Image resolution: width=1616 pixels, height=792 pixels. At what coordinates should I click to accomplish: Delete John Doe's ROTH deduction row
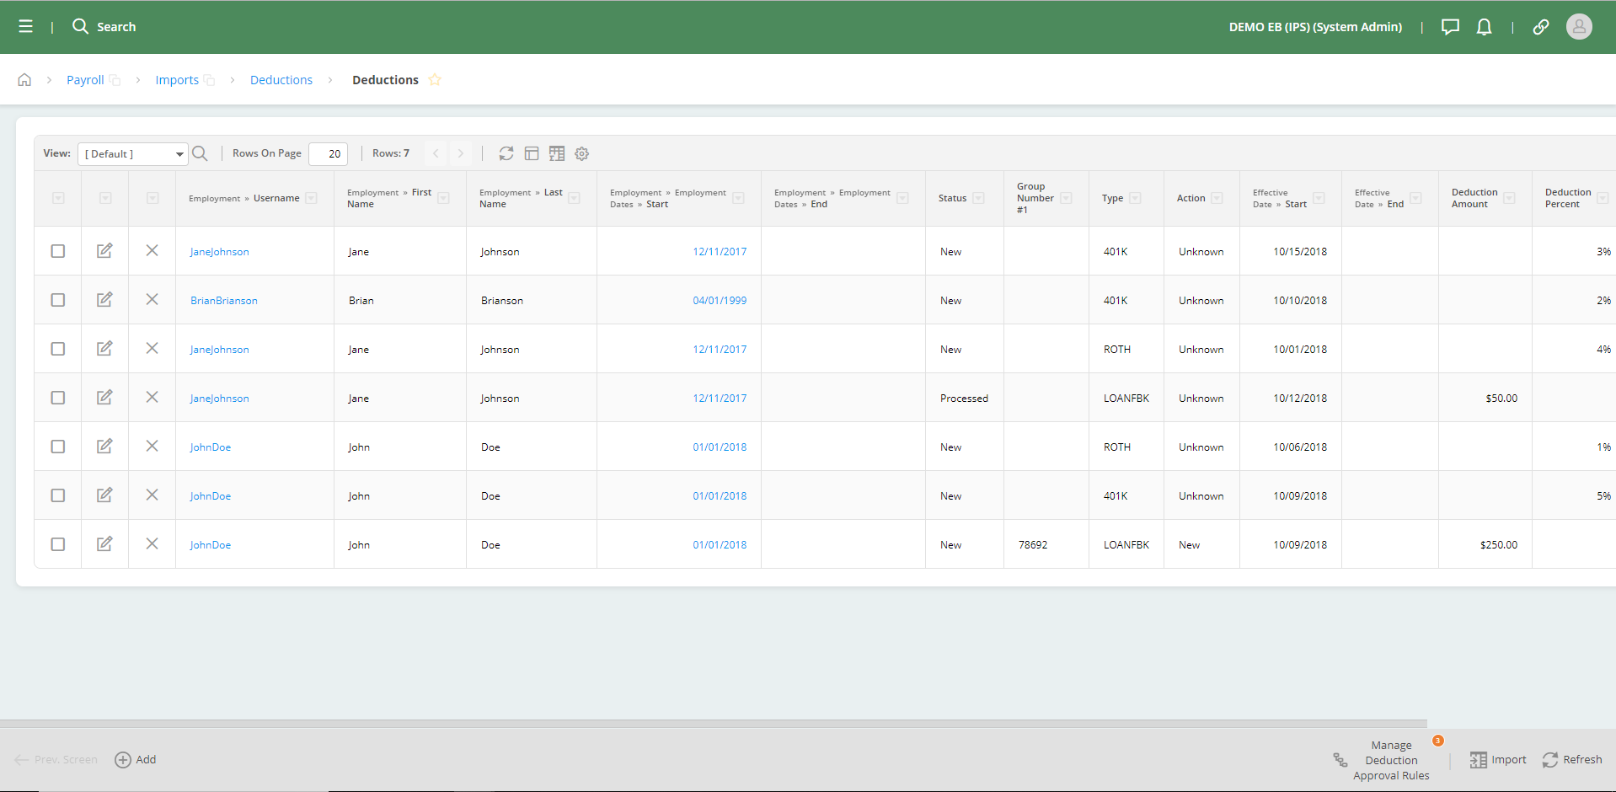click(x=152, y=446)
